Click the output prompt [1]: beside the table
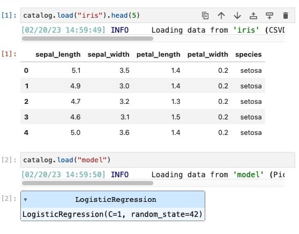299x234 pixels. pyautogui.click(x=9, y=54)
